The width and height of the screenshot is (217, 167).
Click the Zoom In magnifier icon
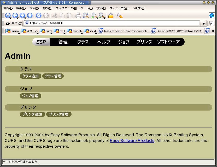coord(94,15)
